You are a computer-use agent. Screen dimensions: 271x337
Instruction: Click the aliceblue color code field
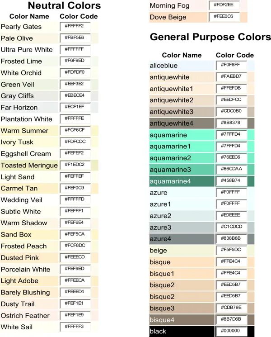coord(231,66)
